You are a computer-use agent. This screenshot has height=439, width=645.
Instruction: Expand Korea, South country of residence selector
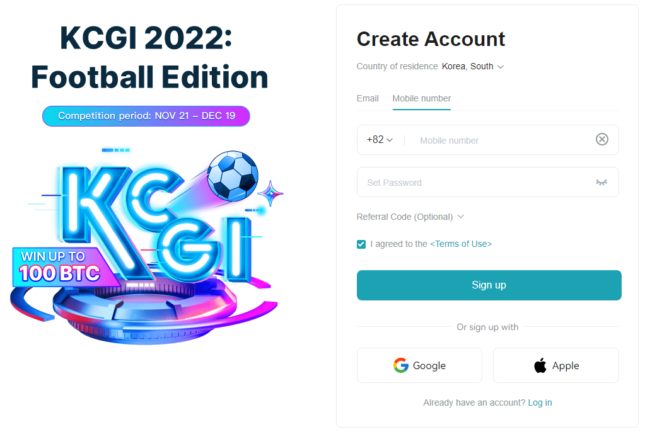[473, 67]
